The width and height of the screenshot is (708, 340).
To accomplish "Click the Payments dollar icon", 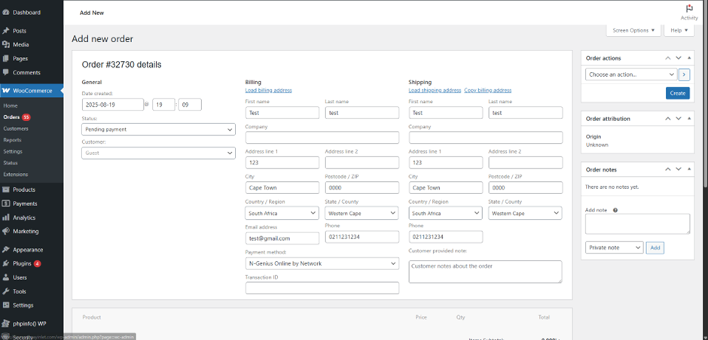I will coord(6,204).
